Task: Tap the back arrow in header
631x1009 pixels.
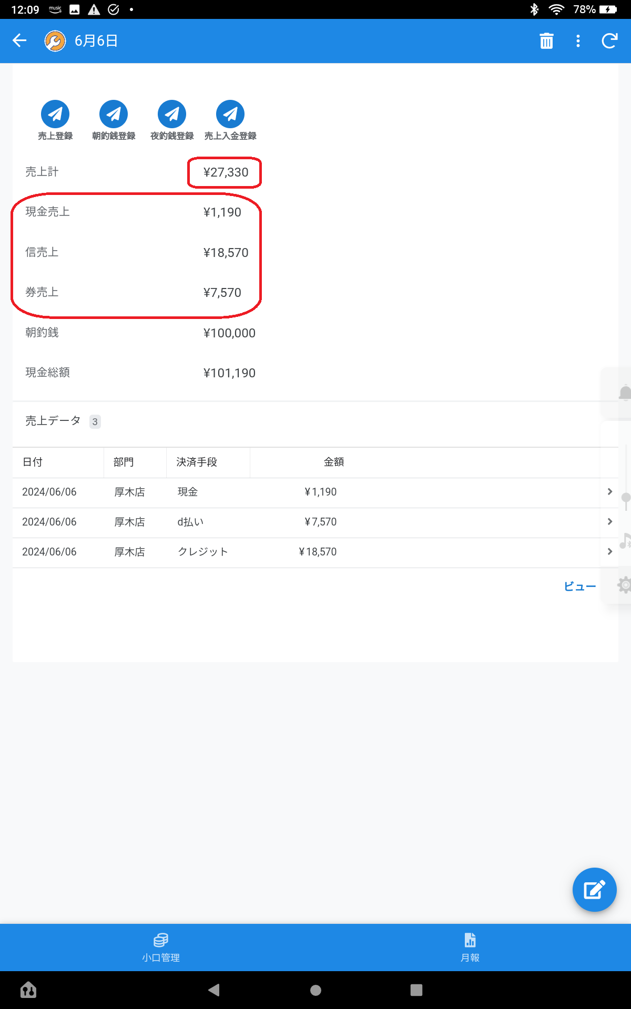Action: (x=19, y=40)
